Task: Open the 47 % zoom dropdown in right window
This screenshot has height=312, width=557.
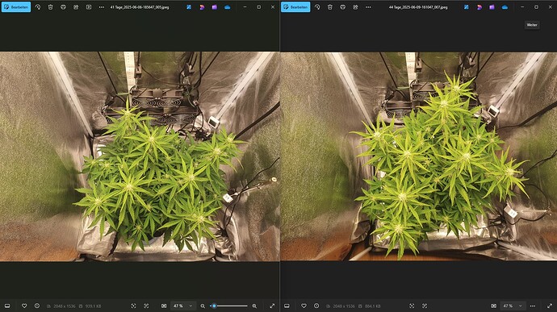Action: point(513,306)
